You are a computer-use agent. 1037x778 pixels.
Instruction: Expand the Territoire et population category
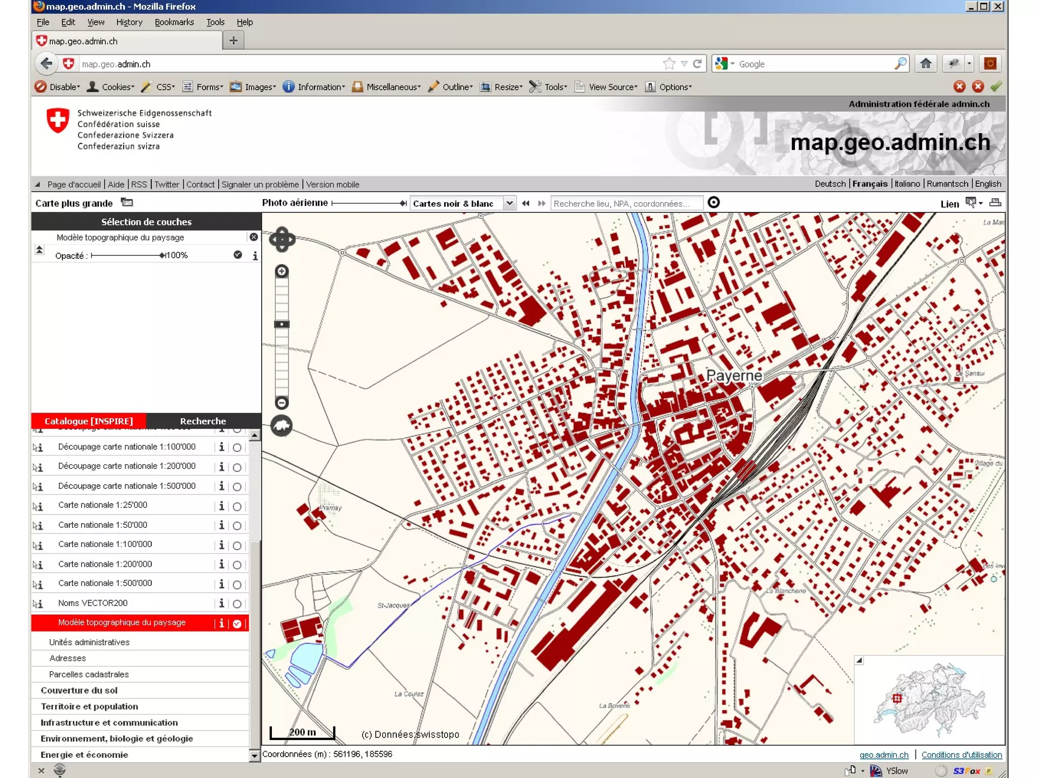click(89, 706)
